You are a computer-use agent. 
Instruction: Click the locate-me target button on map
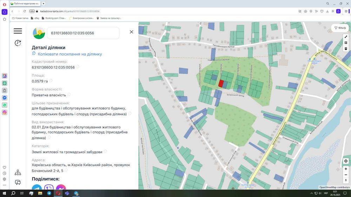[346, 161]
